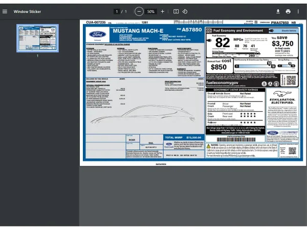Click the small QR code at bottom right

pyautogui.click(x=292, y=151)
